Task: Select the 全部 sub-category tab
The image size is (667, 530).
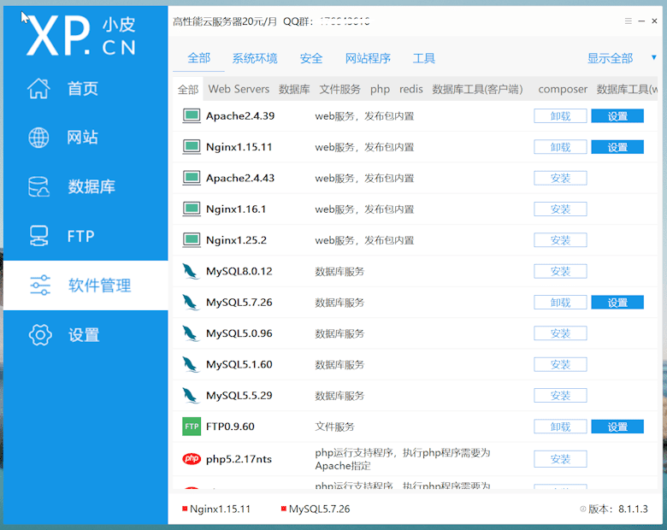Action: (188, 89)
